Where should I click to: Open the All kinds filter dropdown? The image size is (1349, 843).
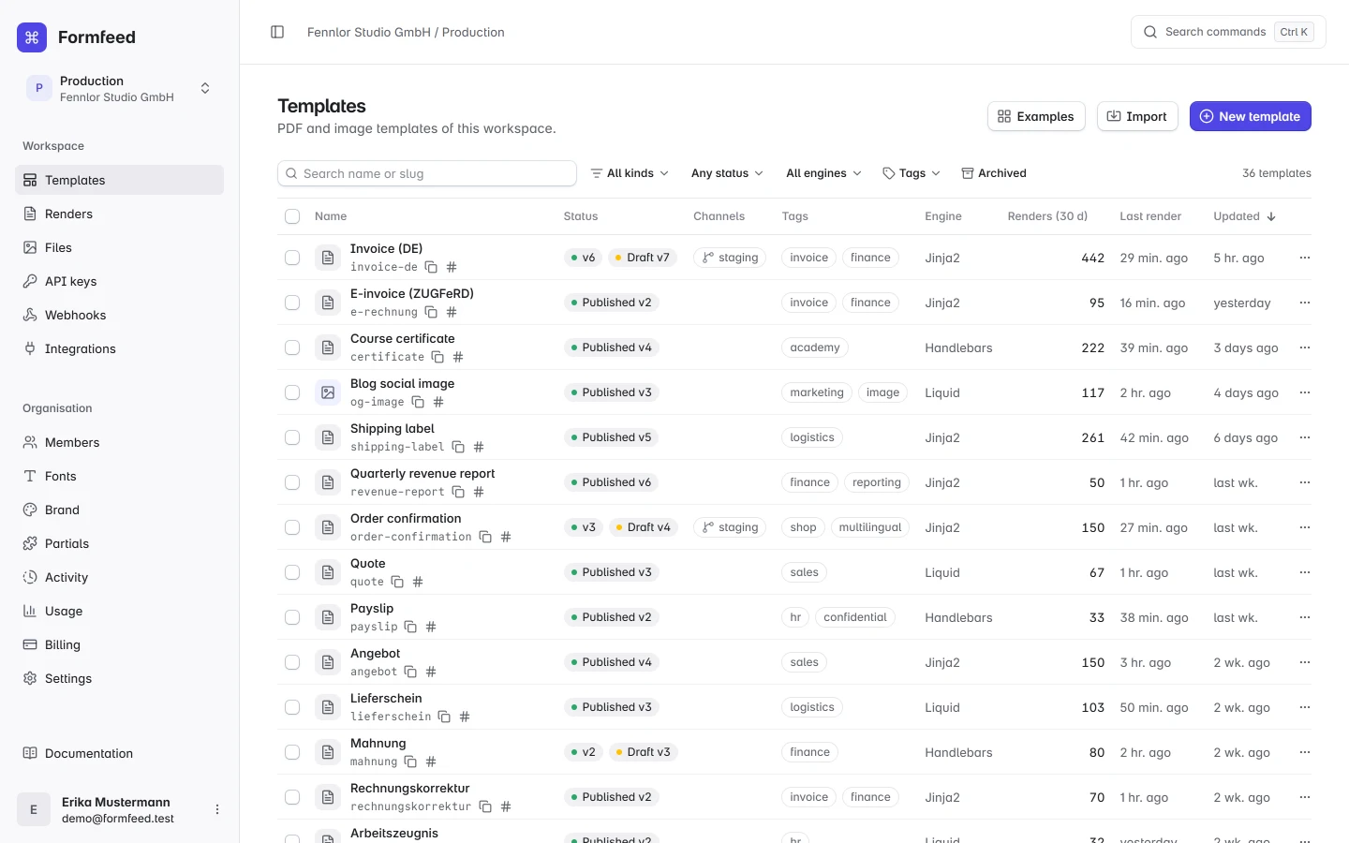pyautogui.click(x=630, y=173)
